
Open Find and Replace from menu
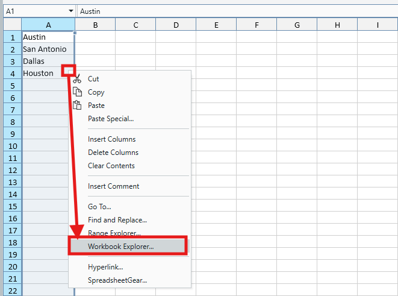(x=117, y=220)
